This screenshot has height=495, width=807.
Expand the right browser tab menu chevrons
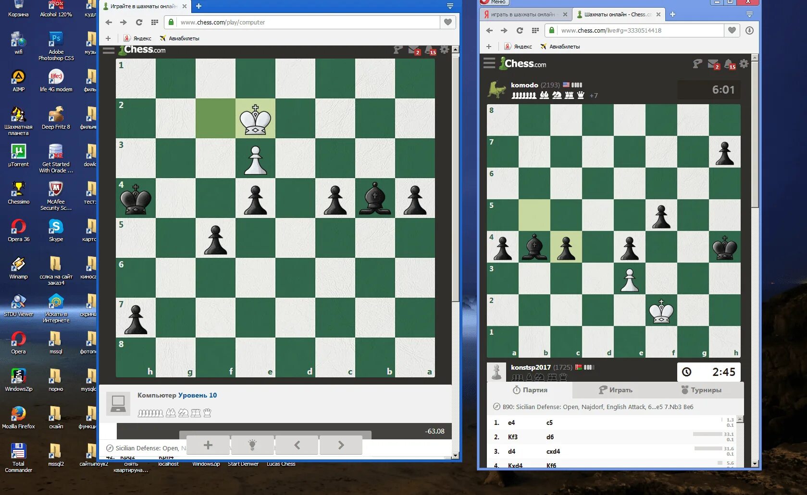click(x=749, y=14)
